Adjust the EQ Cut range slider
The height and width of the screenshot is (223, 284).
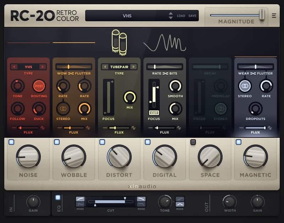[111, 202]
